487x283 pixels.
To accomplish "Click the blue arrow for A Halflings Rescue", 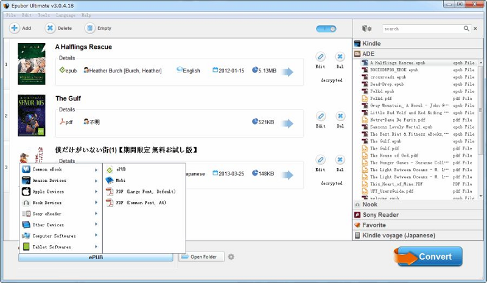I will click(287, 72).
